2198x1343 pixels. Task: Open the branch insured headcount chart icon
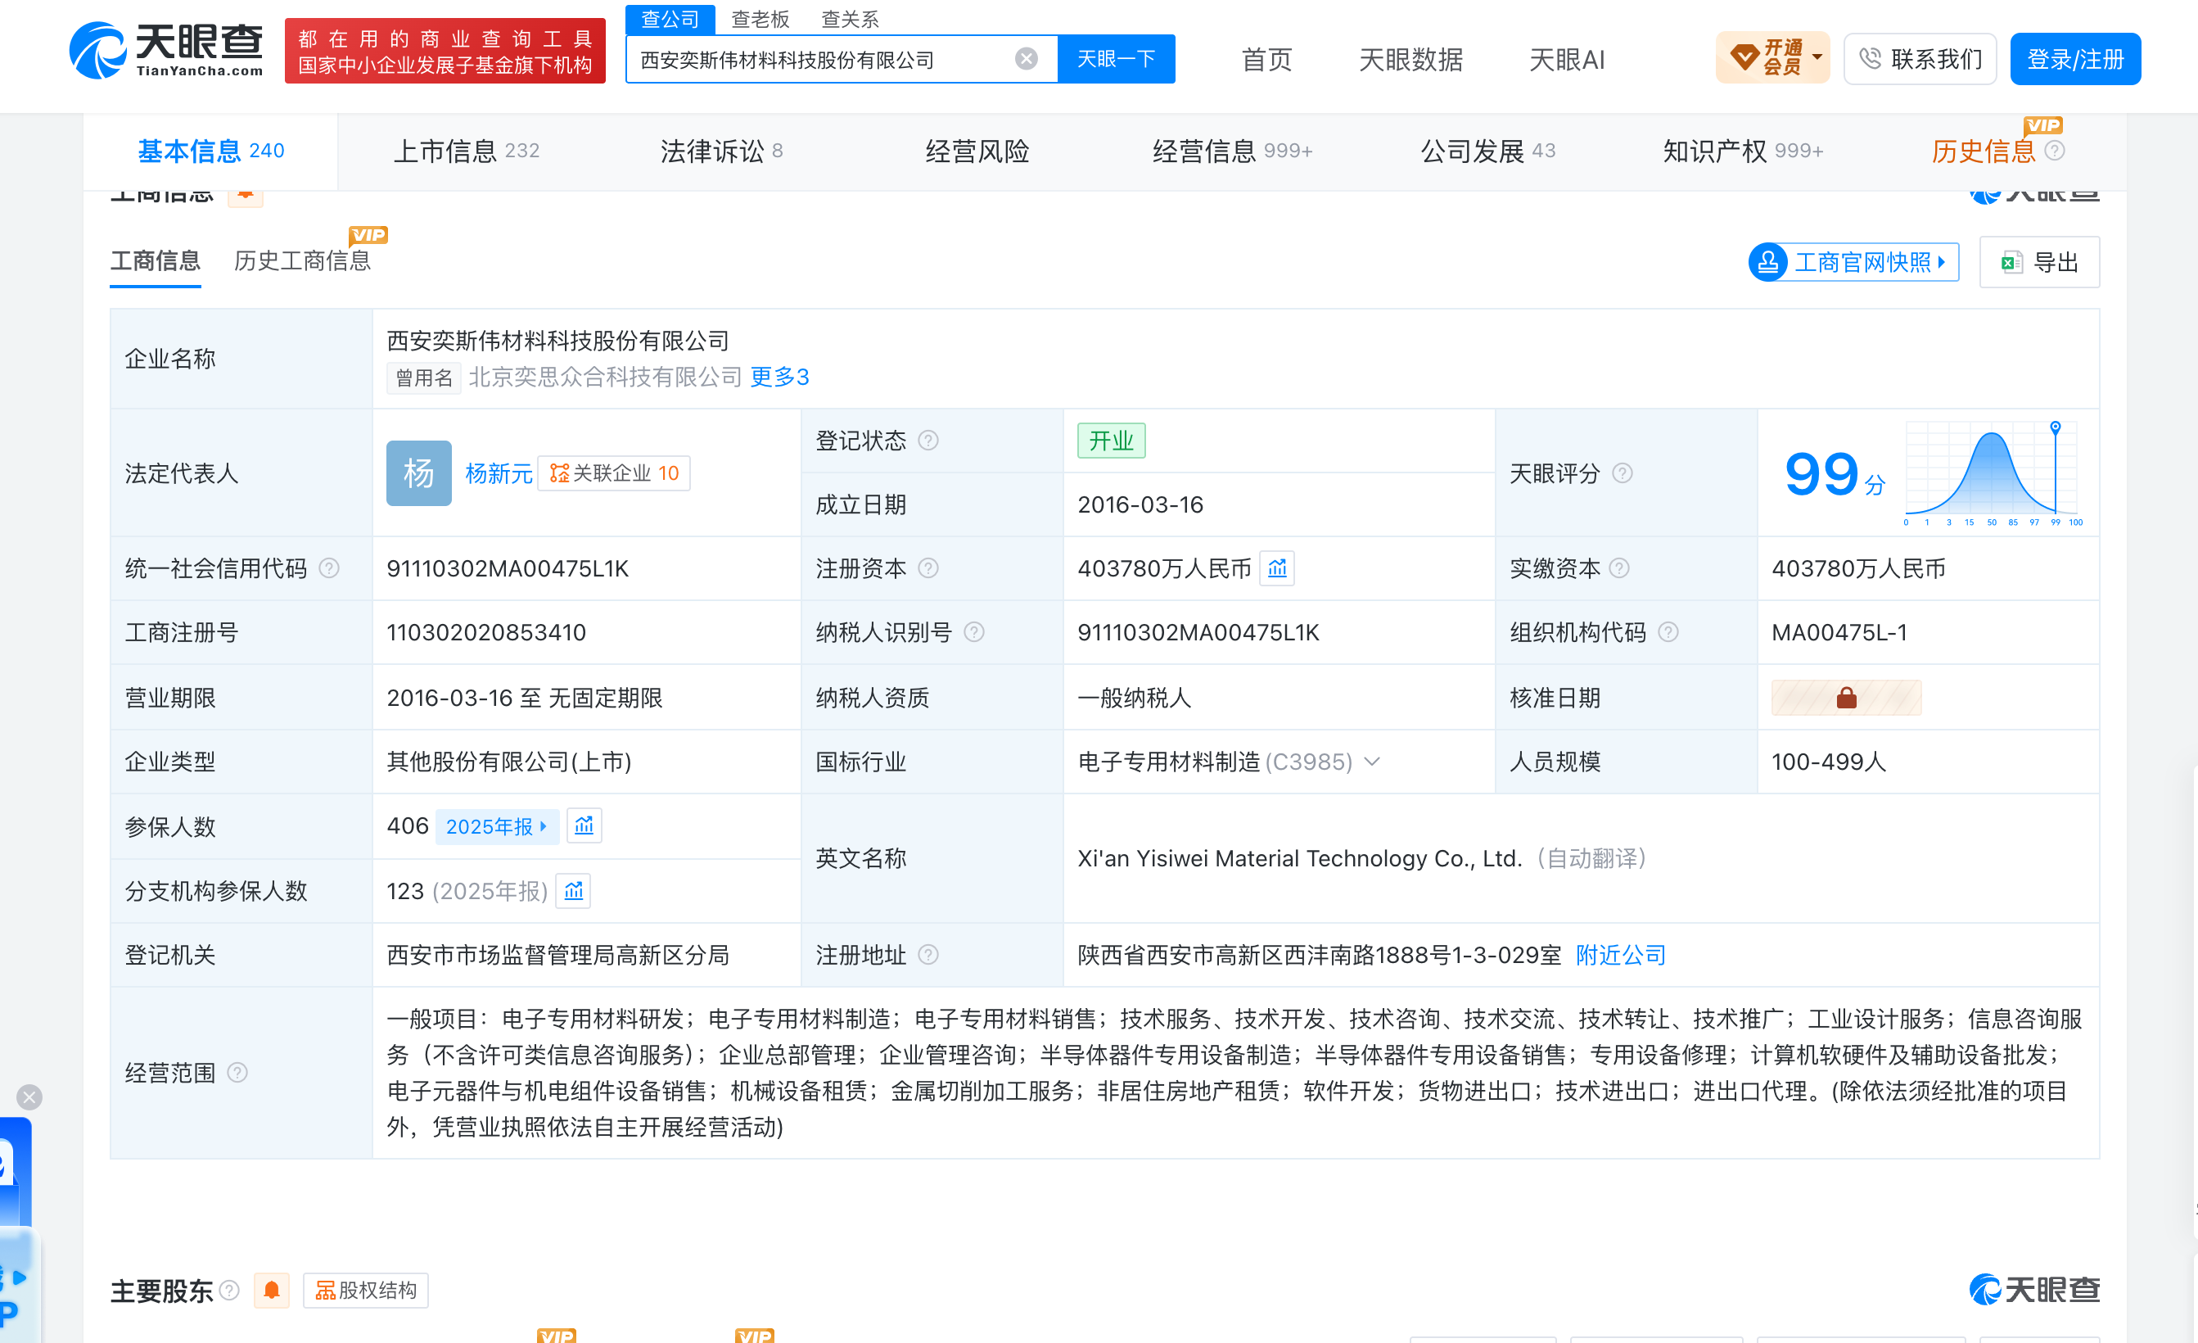[x=574, y=891]
